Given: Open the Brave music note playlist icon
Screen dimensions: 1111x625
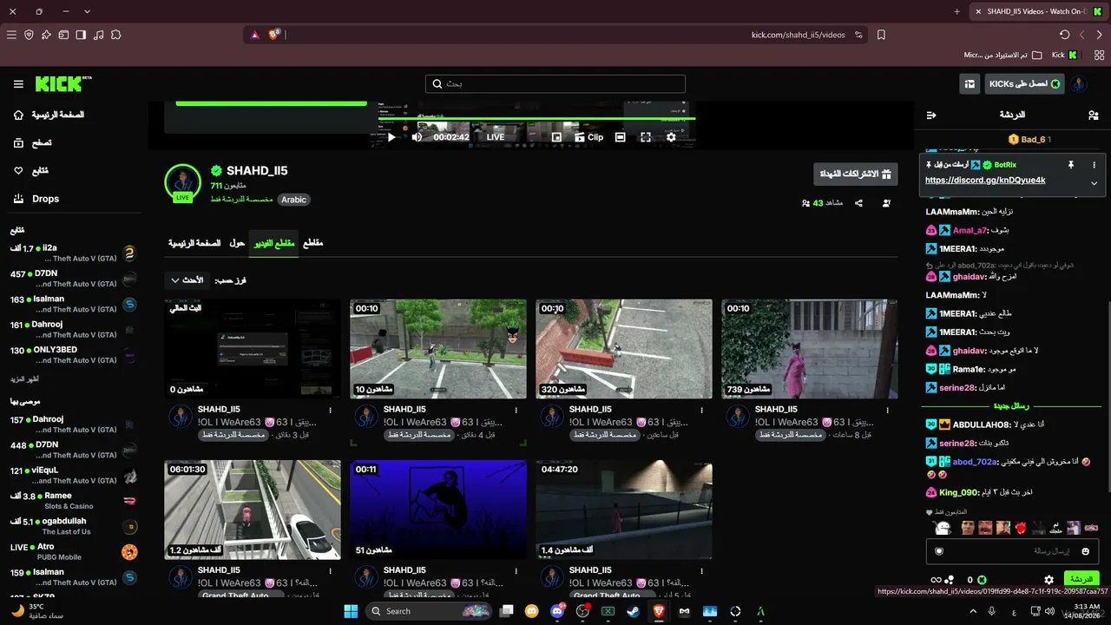Looking at the screenshot, I should [98, 35].
